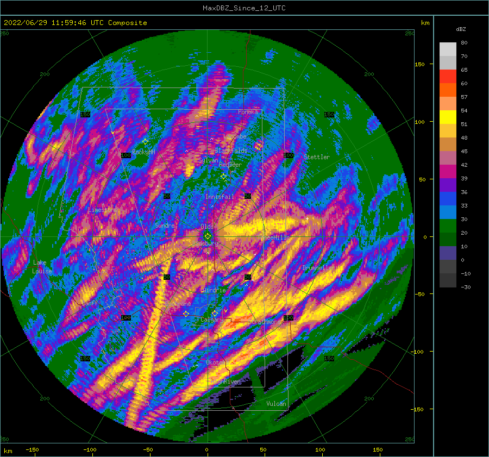Select the bright yellow 51-54 dBZ swatch
The height and width of the screenshot is (457, 489).
(x=448, y=117)
